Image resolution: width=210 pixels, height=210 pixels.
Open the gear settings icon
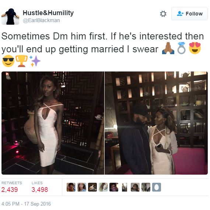(163, 14)
